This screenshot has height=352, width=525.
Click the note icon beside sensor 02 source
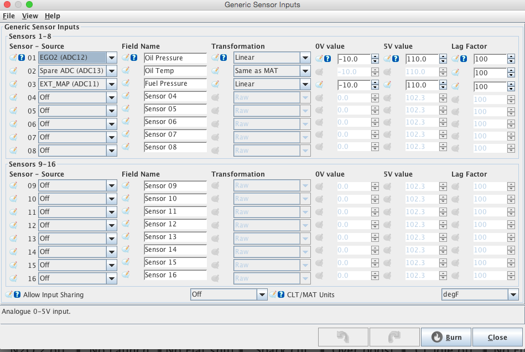pos(13,71)
